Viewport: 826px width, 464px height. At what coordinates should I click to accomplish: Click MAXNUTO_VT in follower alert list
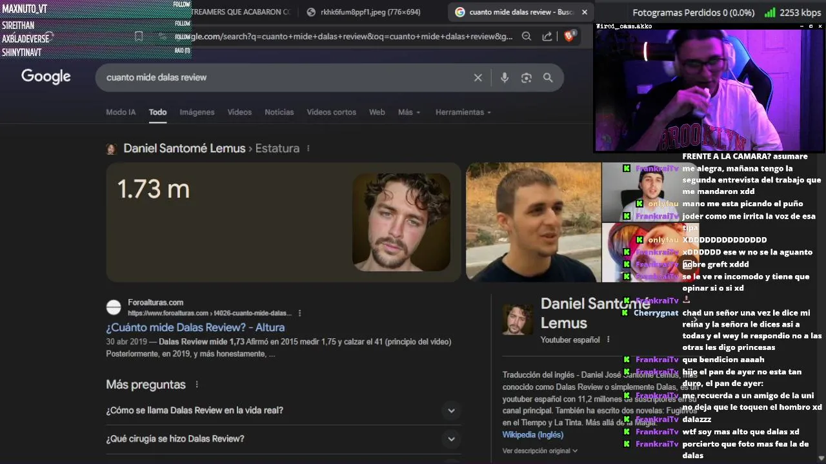pos(25,9)
